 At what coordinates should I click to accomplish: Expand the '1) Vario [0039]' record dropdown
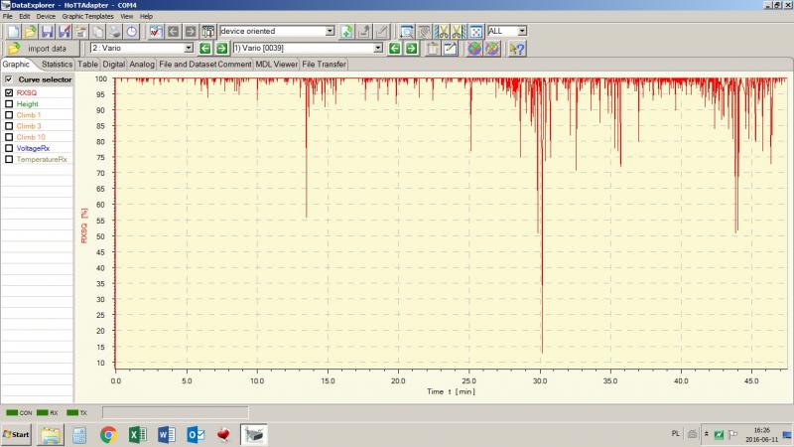[x=377, y=49]
